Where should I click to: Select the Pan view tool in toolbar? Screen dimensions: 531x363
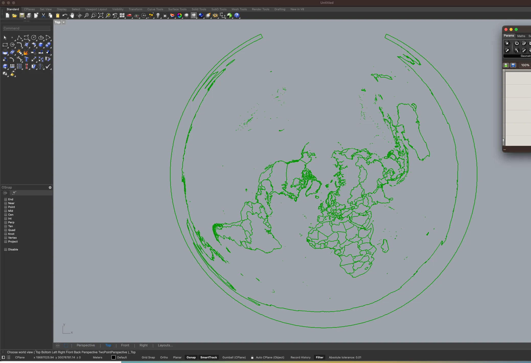pyautogui.click(x=72, y=15)
